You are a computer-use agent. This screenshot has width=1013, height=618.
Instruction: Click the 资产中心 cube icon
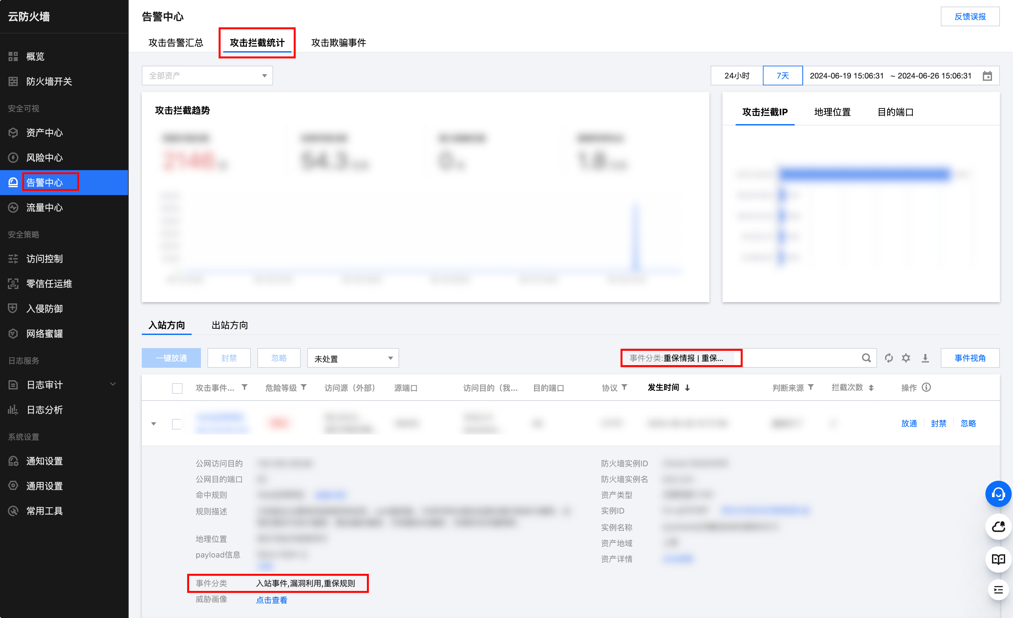coord(13,133)
